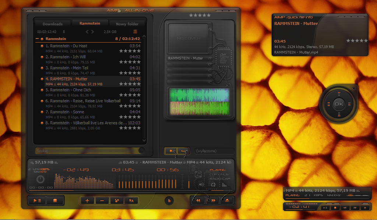Skip to the next track in main player
This screenshot has width=377, height=220.
(x=213, y=200)
